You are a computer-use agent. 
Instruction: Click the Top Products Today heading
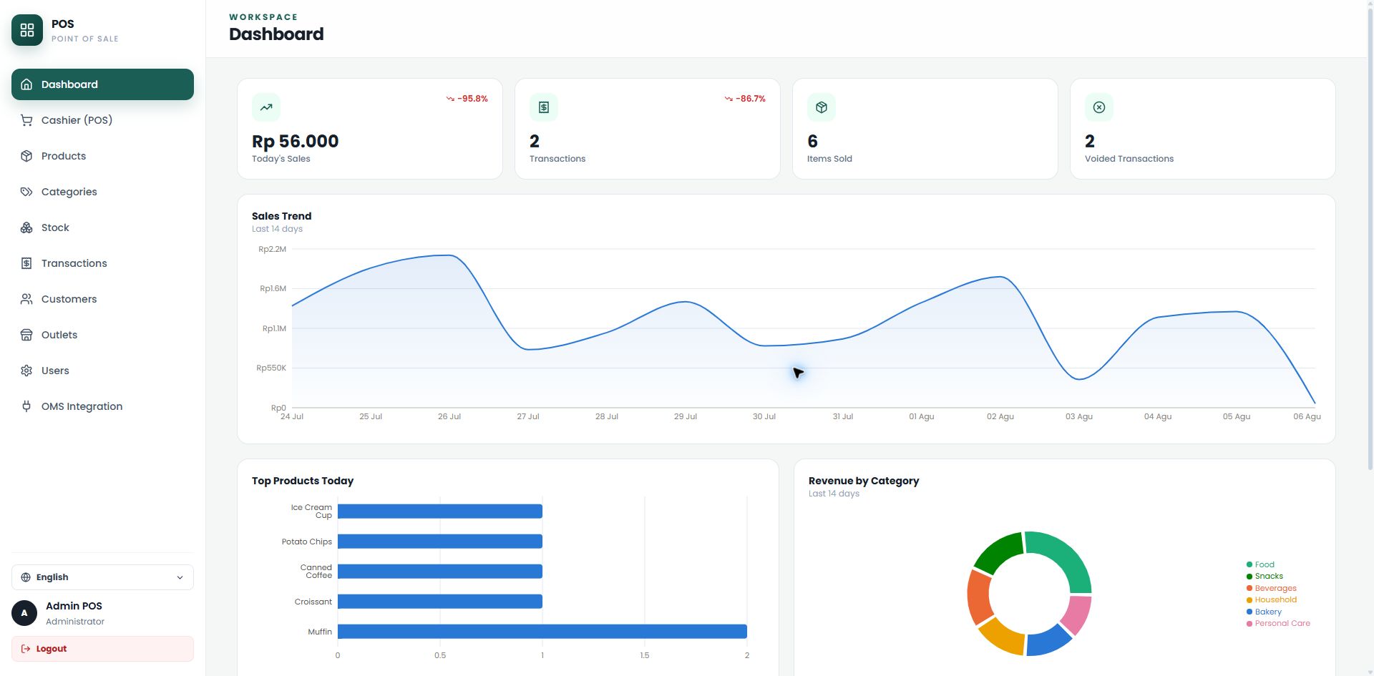coord(303,481)
